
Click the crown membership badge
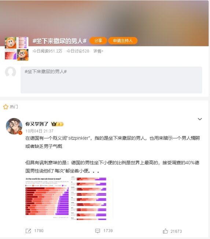coord(57,124)
